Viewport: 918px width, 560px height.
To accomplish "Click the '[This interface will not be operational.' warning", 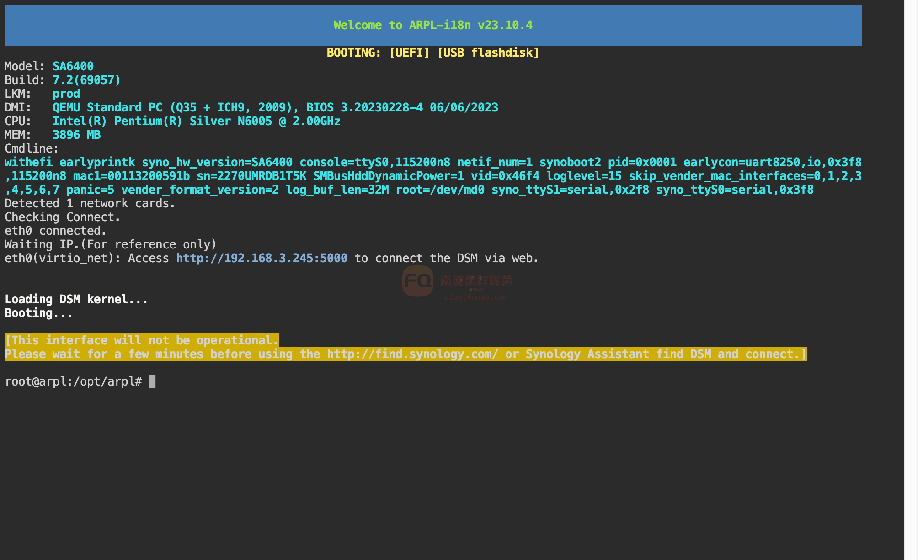I will [x=142, y=340].
